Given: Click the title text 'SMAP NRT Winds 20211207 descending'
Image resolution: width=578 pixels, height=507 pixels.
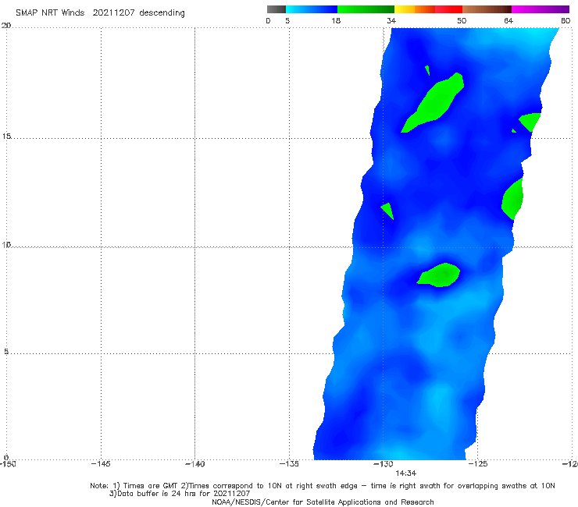Looking at the screenshot, I should click(100, 13).
